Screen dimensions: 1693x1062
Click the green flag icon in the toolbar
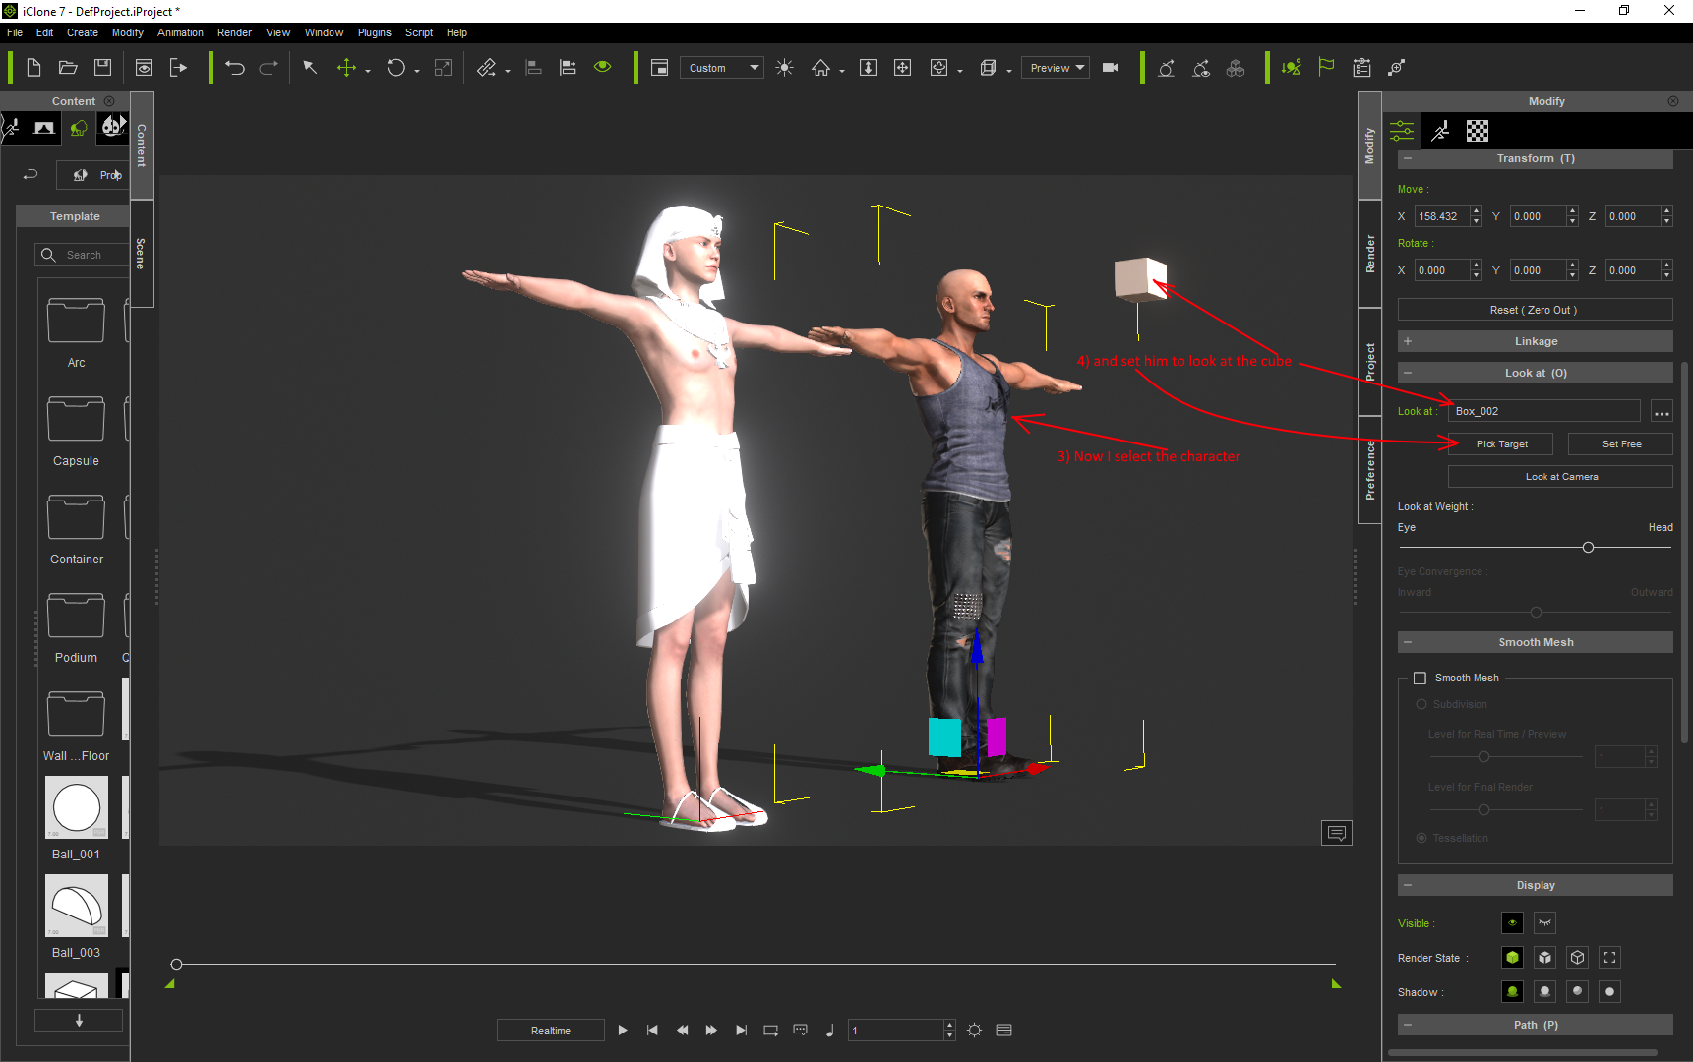1326,68
